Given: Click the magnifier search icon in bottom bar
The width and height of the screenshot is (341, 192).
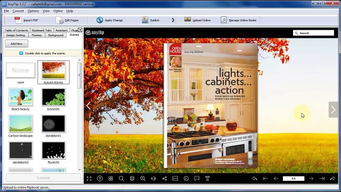Looking at the screenshot, I should click(x=121, y=179).
